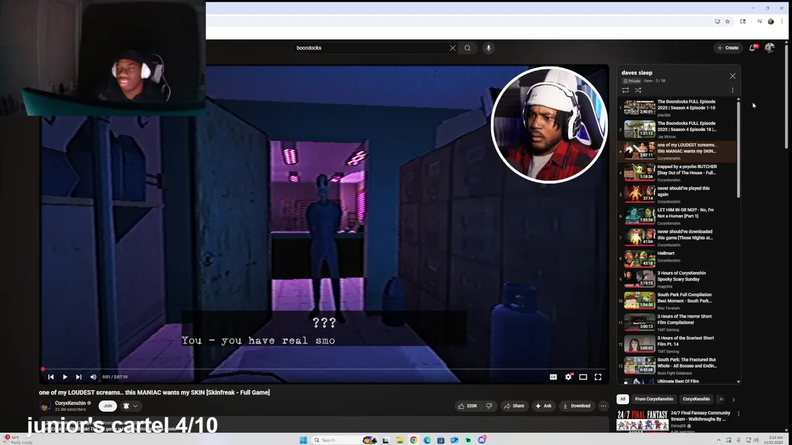Image resolution: width=792 pixels, height=445 pixels.
Task: Click the red video progress bar
Action: [325, 369]
